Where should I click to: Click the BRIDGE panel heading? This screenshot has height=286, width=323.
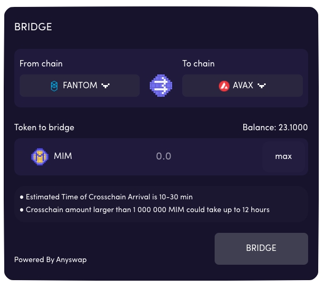pyautogui.click(x=33, y=27)
